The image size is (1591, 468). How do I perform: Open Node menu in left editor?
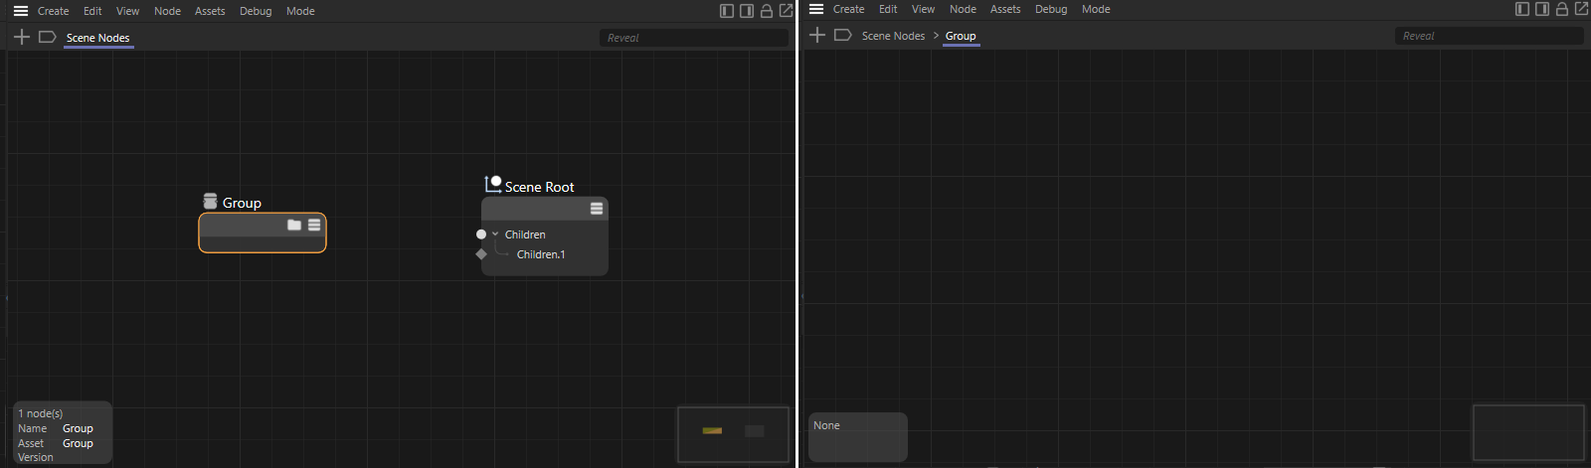[x=167, y=11]
